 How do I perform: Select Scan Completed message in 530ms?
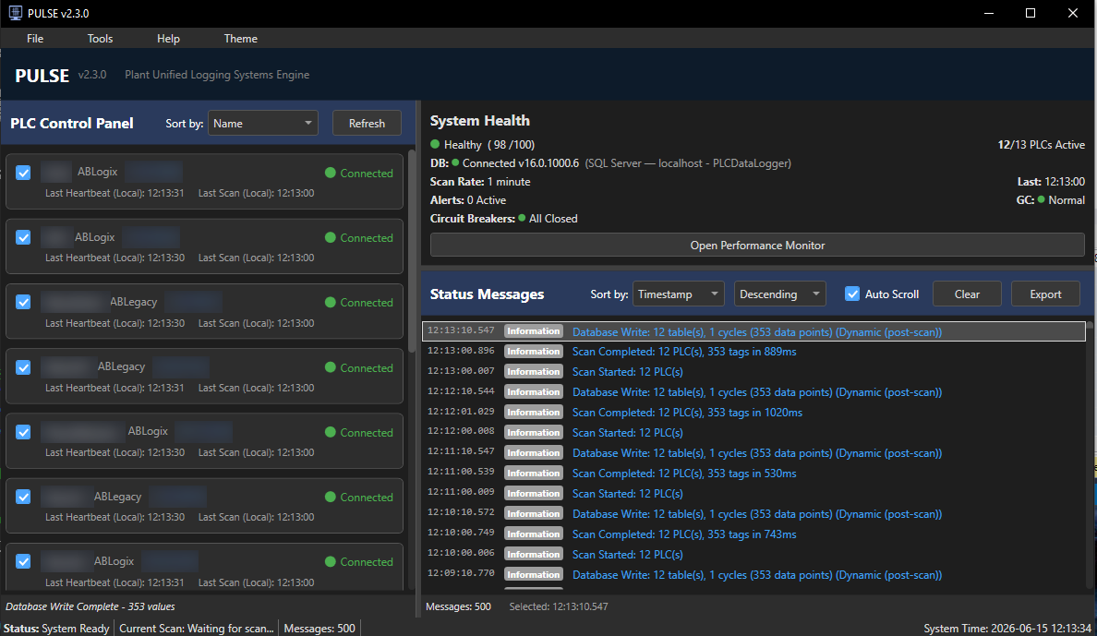pyautogui.click(x=753, y=473)
